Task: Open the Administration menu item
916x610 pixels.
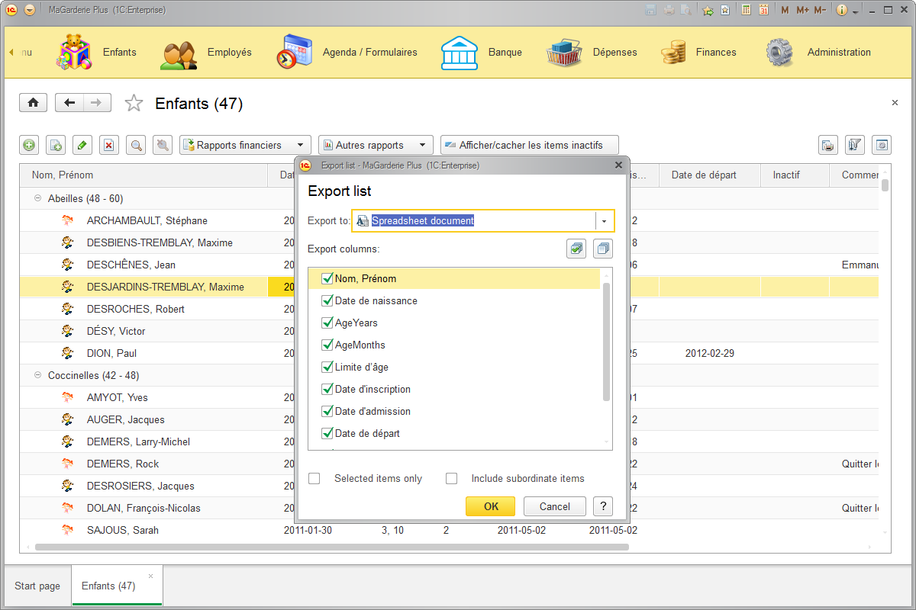Action: (839, 52)
